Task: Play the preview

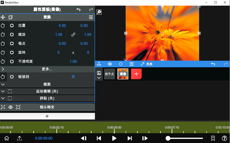Action: [x=114, y=138]
